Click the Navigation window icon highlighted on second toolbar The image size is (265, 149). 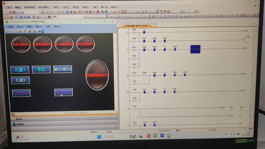[x=7, y=17]
